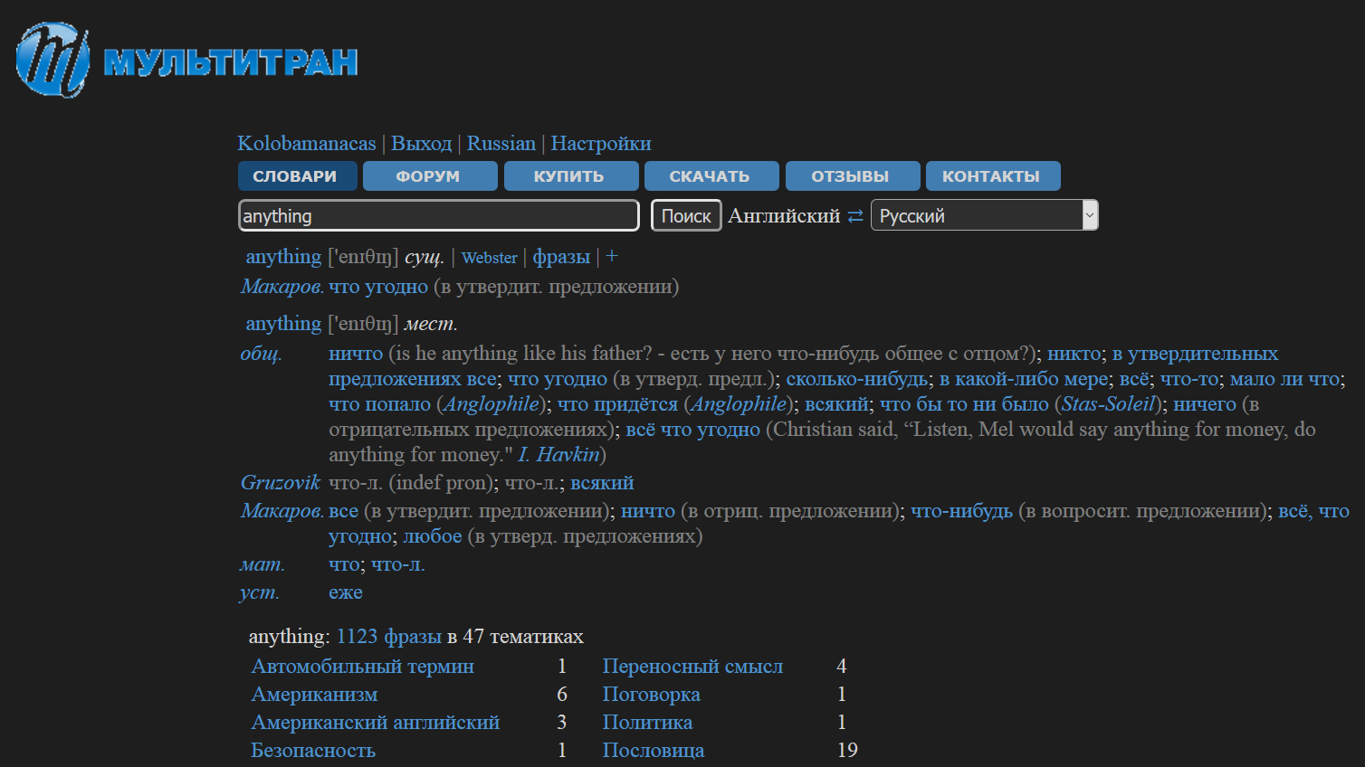Open the translation что-л. in мат. row
1365x767 pixels.
pos(397,564)
